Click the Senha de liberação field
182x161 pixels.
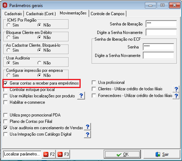click(x=161, y=24)
